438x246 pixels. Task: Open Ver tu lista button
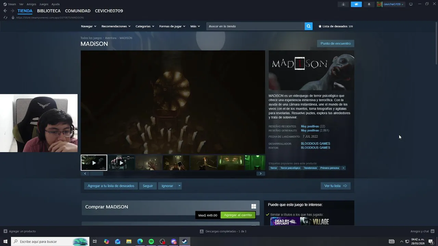(336, 186)
